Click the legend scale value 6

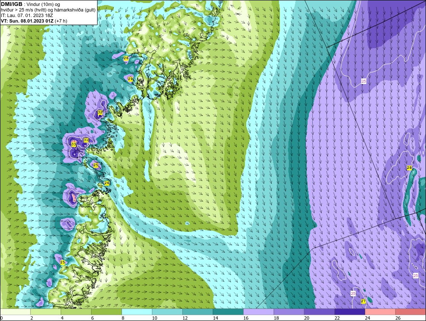tap(92, 318)
